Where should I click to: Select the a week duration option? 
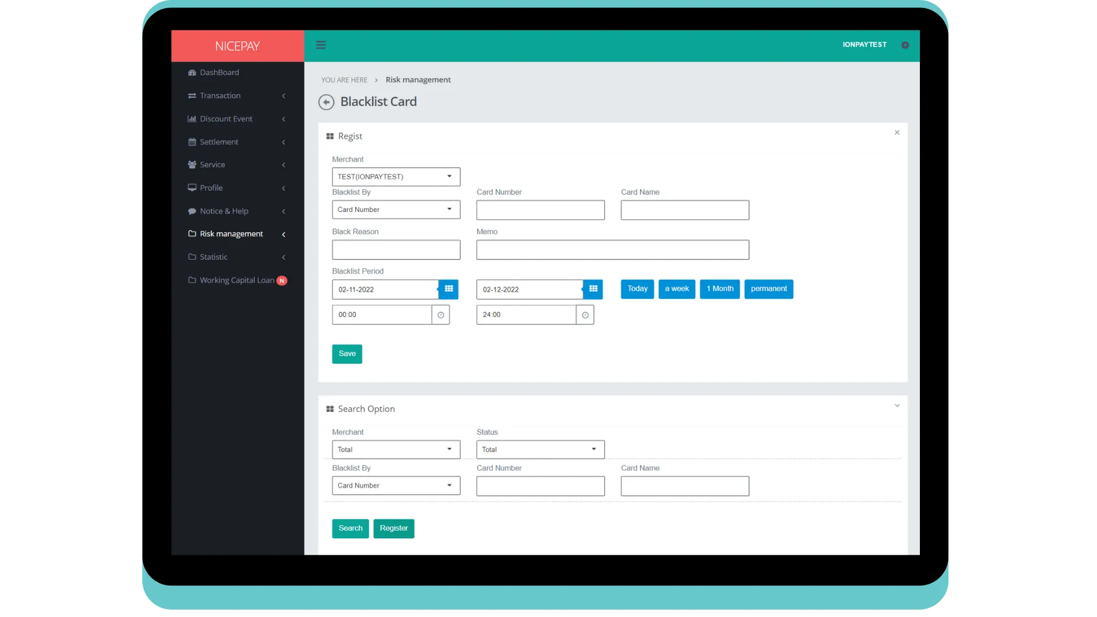677,289
